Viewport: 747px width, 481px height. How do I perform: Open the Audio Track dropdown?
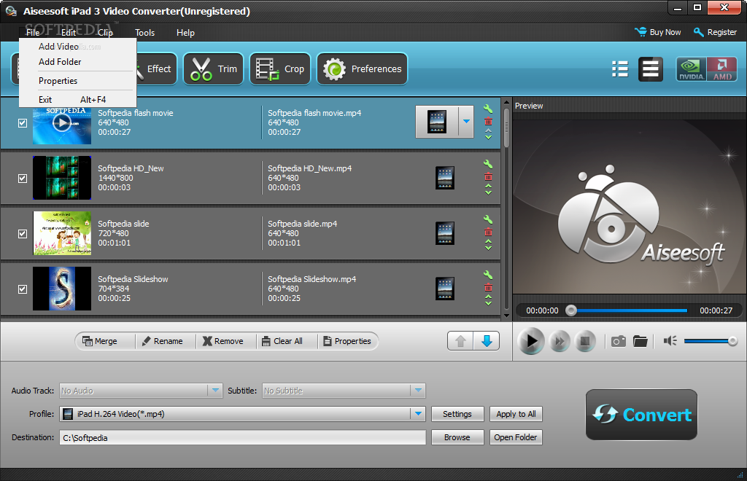[215, 391]
